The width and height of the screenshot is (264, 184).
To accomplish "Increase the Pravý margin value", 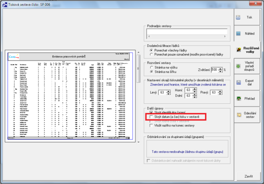I will 220,91.
